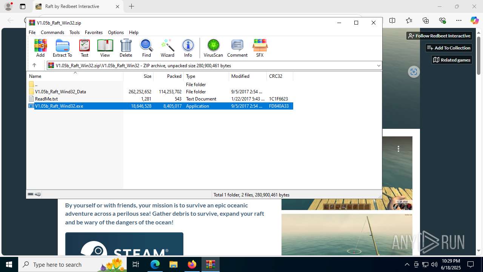Image resolution: width=483 pixels, height=272 pixels.
Task: Open Edge Settings and more menu
Action: pos(459,20)
